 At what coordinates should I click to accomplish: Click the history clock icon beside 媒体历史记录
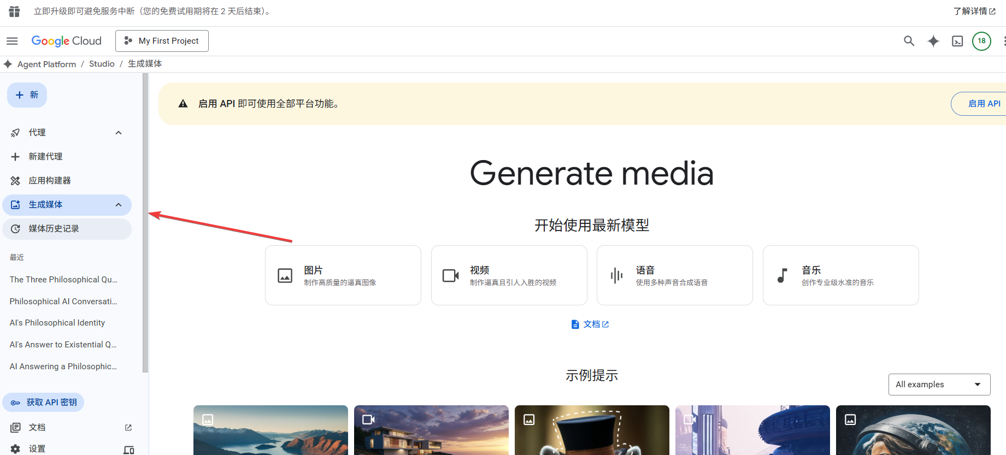tap(15, 229)
